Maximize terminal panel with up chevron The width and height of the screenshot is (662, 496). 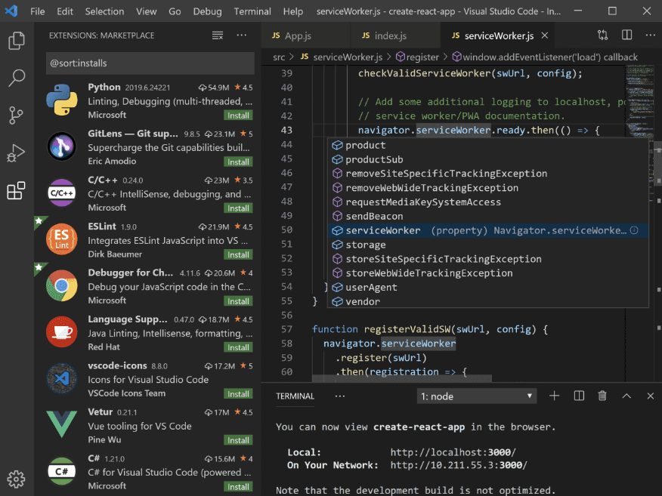coord(626,396)
